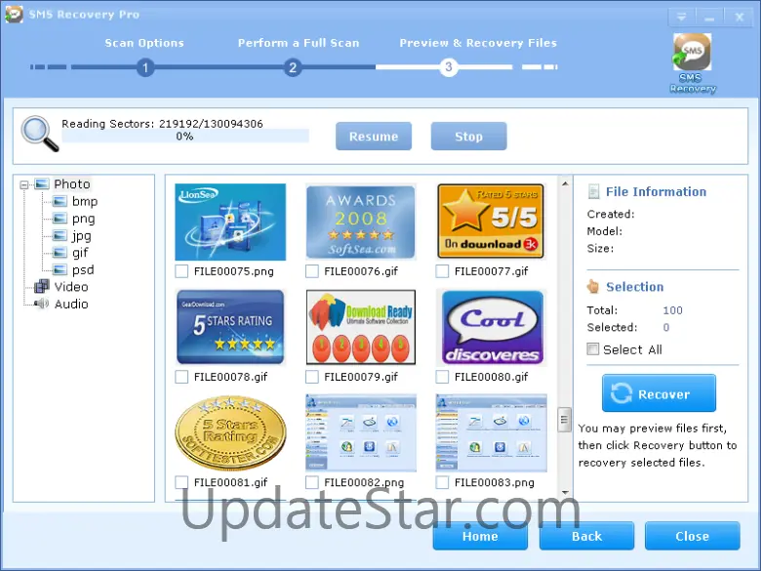Click the psd file type icon
Viewport: 761px width, 571px height.
[x=60, y=269]
